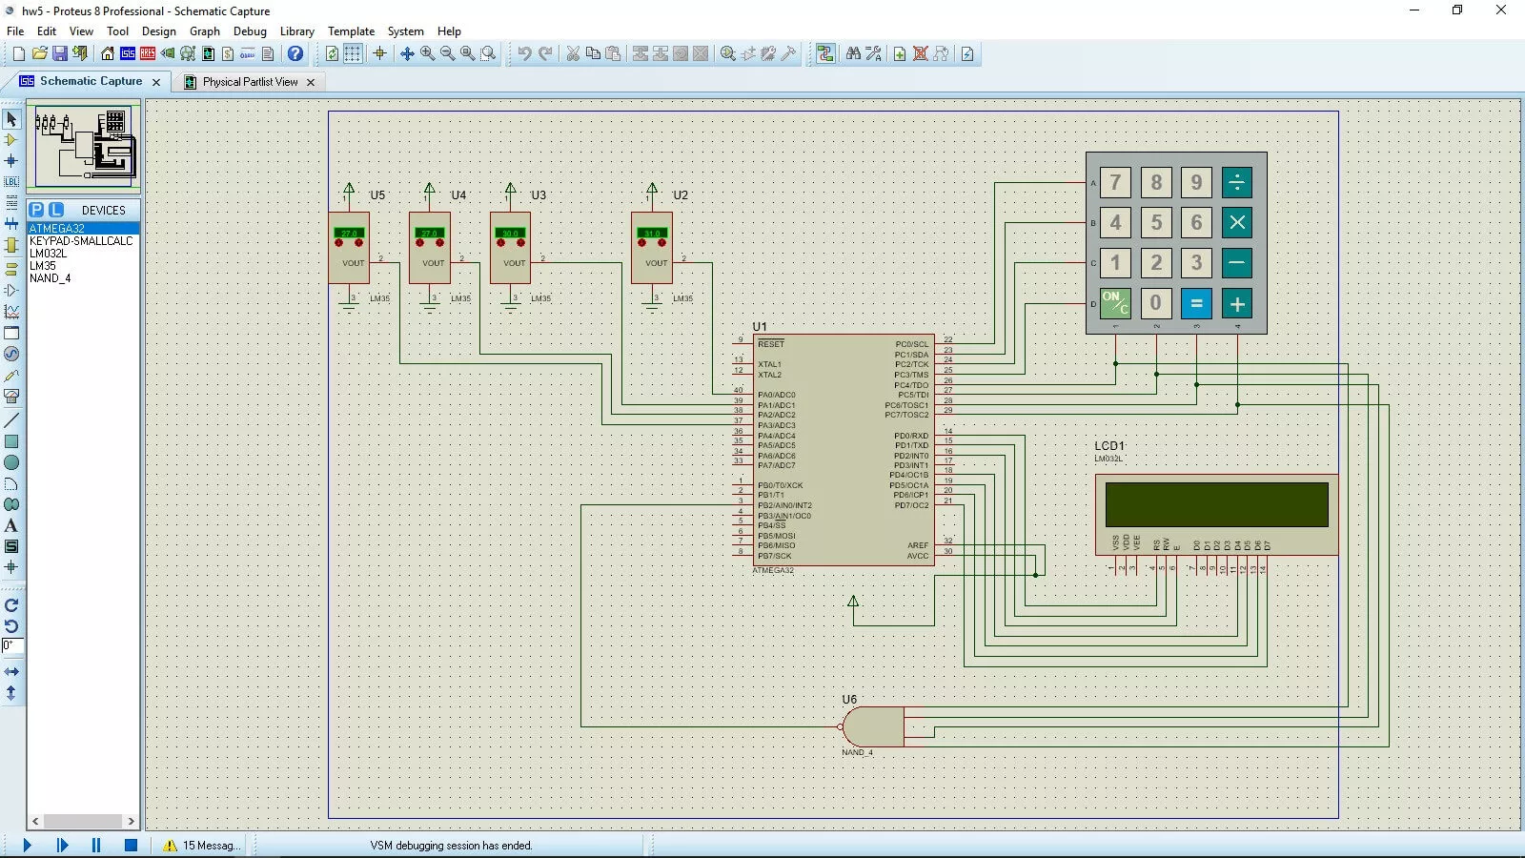Select the Selection Mode arrow tool
This screenshot has height=858, width=1525.
11,119
